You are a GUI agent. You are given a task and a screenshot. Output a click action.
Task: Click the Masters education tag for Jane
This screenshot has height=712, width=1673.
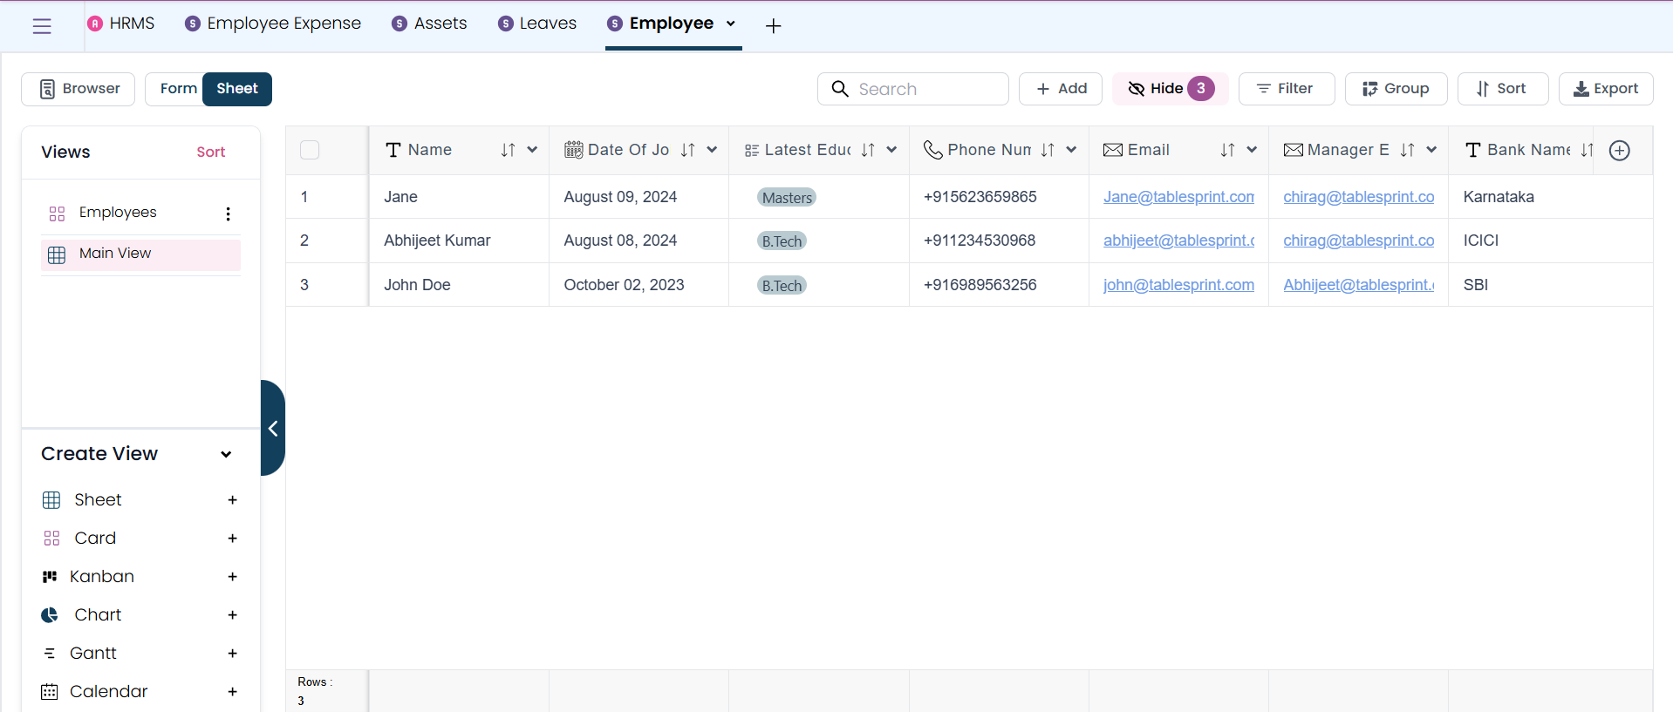tap(787, 198)
